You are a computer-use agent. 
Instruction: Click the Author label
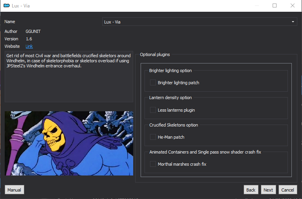(x=11, y=31)
